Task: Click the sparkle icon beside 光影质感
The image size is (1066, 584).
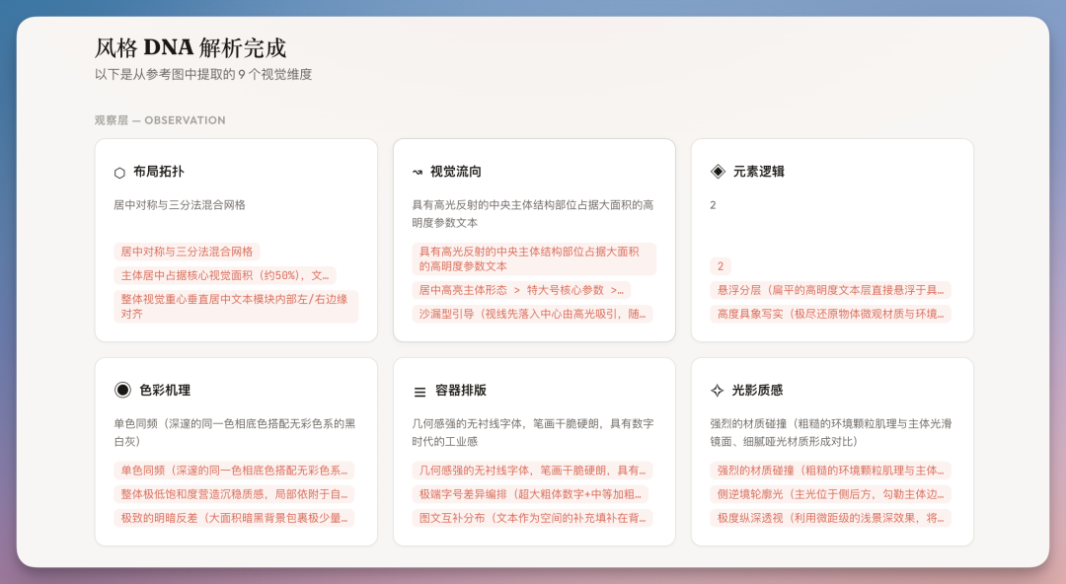Action: [718, 391]
